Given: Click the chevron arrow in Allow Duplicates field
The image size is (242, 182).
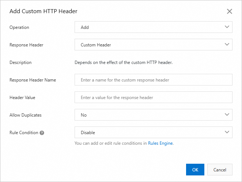Looking at the screenshot, I should [227, 115].
